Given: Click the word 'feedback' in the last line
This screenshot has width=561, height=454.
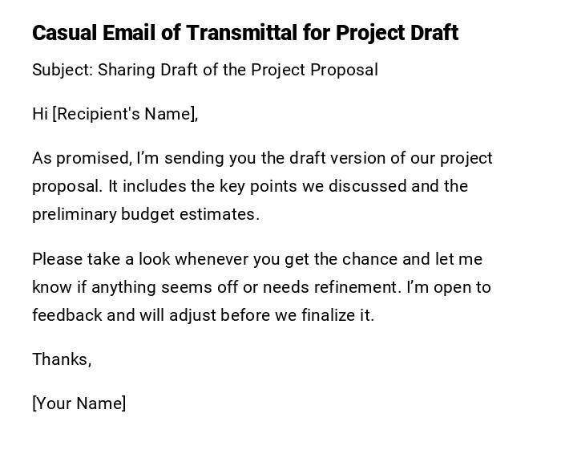Looking at the screenshot, I should click(67, 315).
